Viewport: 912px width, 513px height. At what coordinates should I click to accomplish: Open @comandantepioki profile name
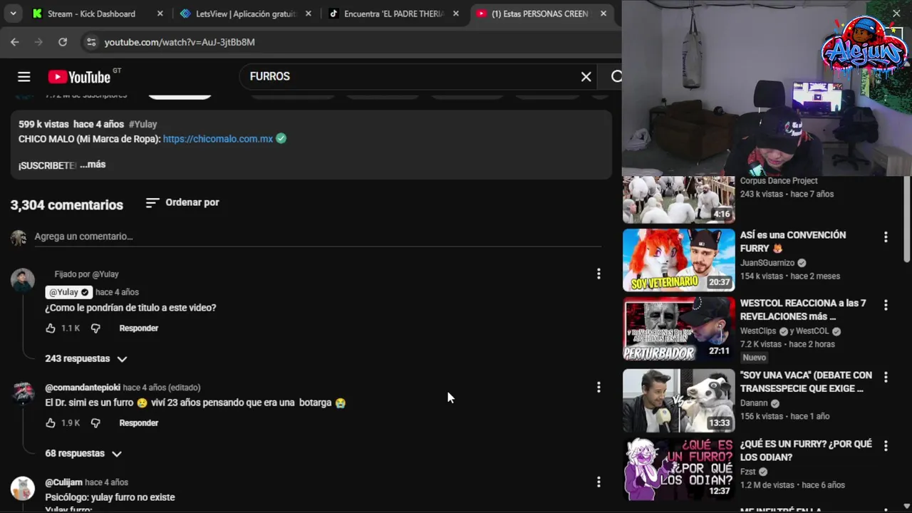[x=83, y=388]
